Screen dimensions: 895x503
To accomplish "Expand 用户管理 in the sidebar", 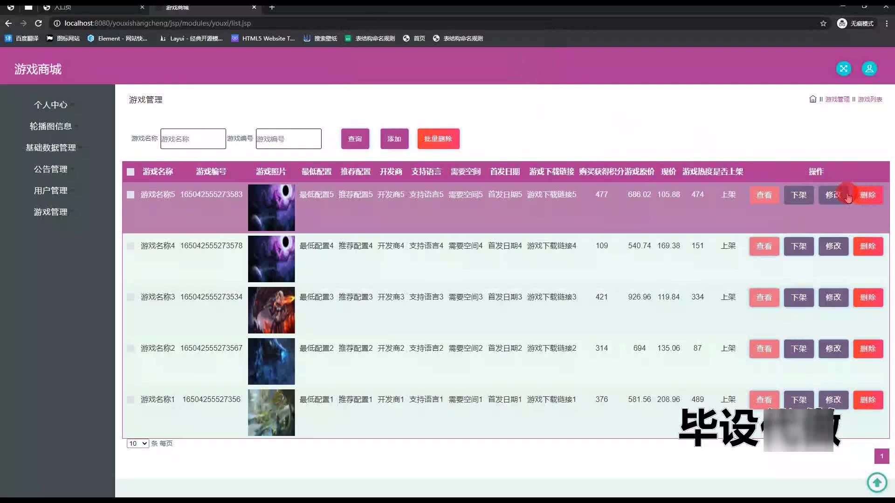I will (x=50, y=190).
